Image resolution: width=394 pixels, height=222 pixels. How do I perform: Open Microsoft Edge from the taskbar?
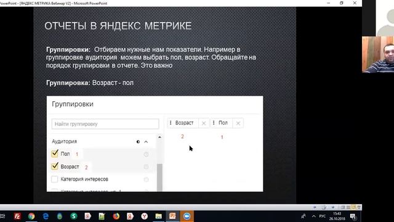[x=46, y=216]
